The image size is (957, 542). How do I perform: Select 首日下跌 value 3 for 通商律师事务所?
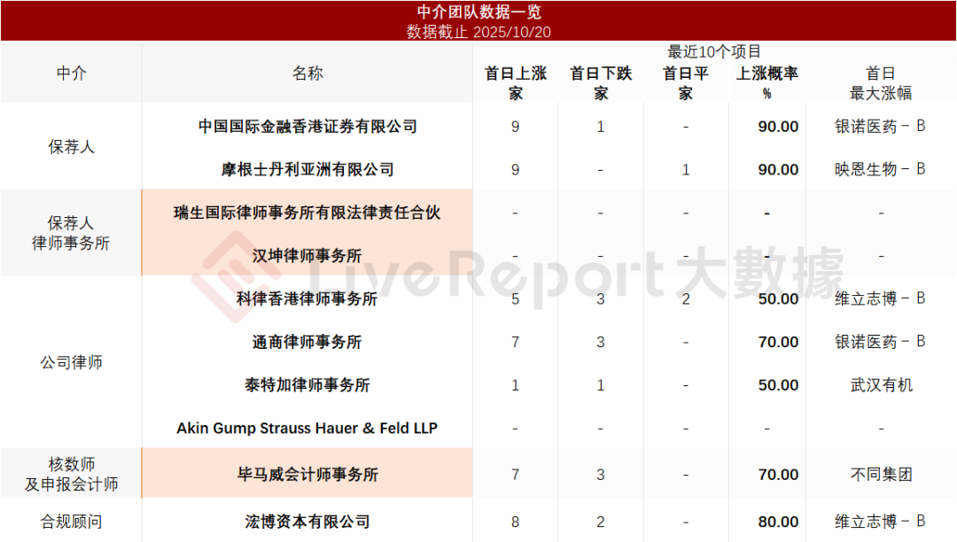coord(601,343)
